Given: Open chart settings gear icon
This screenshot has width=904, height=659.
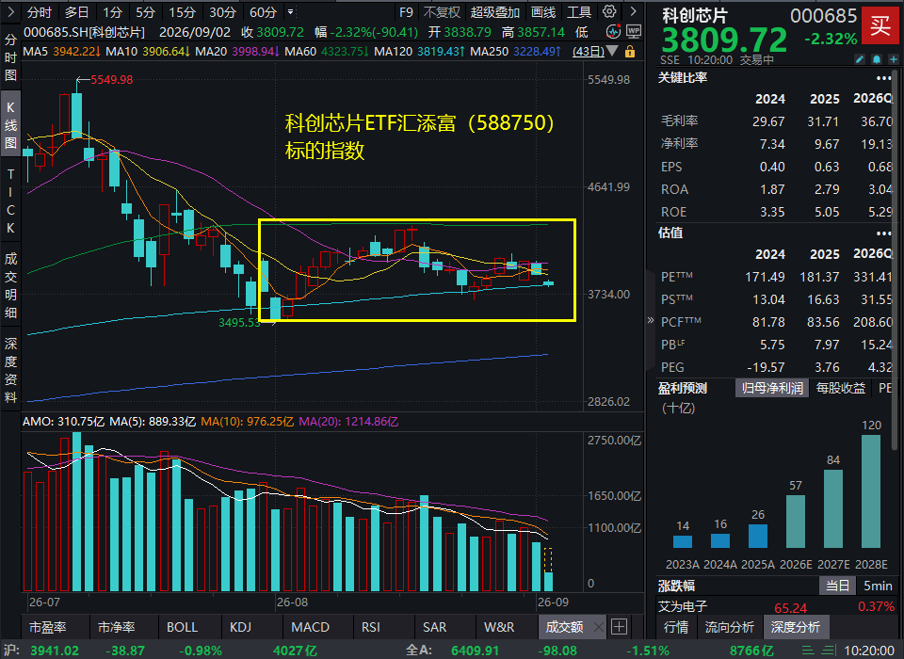Looking at the screenshot, I should click(x=609, y=11).
